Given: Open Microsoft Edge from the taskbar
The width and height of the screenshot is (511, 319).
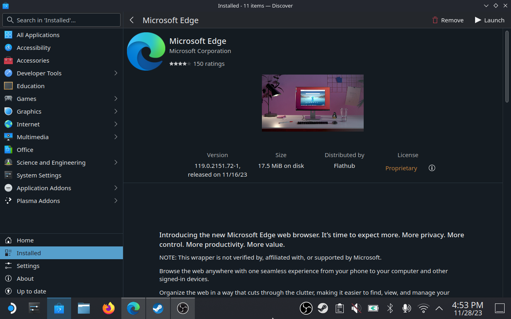Looking at the screenshot, I should click(x=133, y=308).
